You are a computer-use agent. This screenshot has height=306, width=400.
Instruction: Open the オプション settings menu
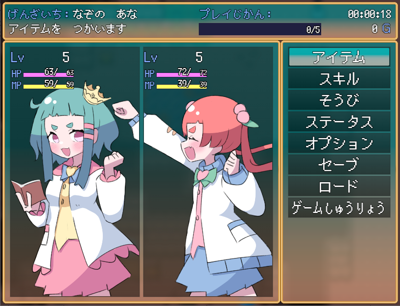pyautogui.click(x=339, y=143)
